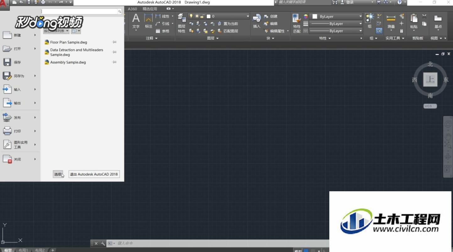Pin Assembly Sample.dwg in recent list
The height and width of the screenshot is (252, 453).
tap(115, 62)
